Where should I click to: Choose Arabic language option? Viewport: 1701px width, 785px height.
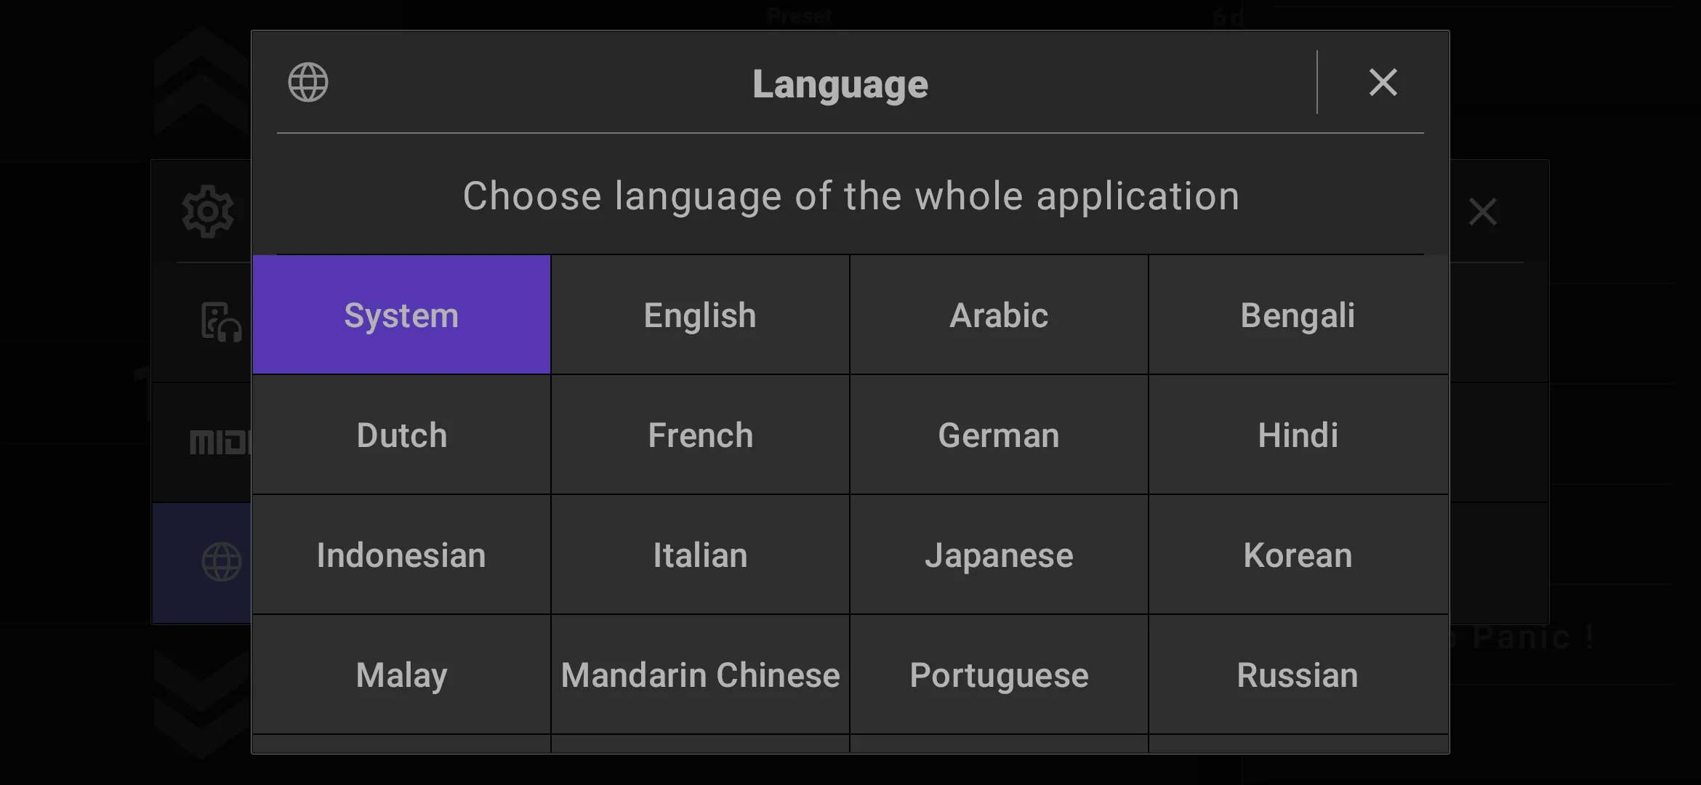click(999, 315)
